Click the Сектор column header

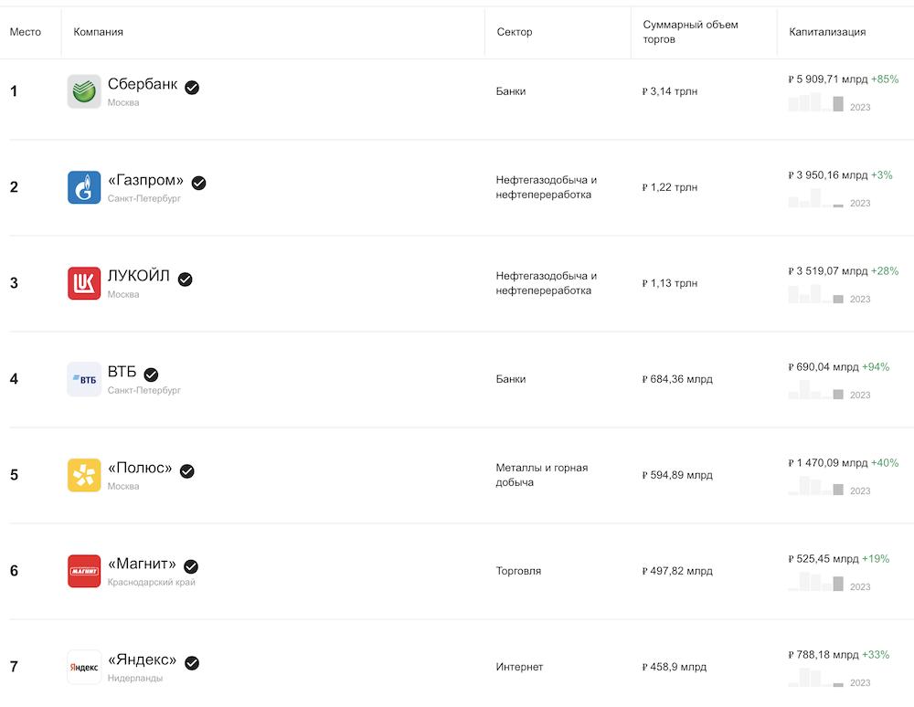click(x=514, y=32)
